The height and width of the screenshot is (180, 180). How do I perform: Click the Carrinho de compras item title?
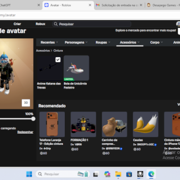109,142
